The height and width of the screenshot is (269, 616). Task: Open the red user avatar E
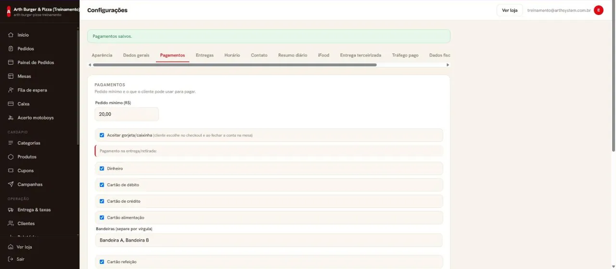tap(599, 10)
